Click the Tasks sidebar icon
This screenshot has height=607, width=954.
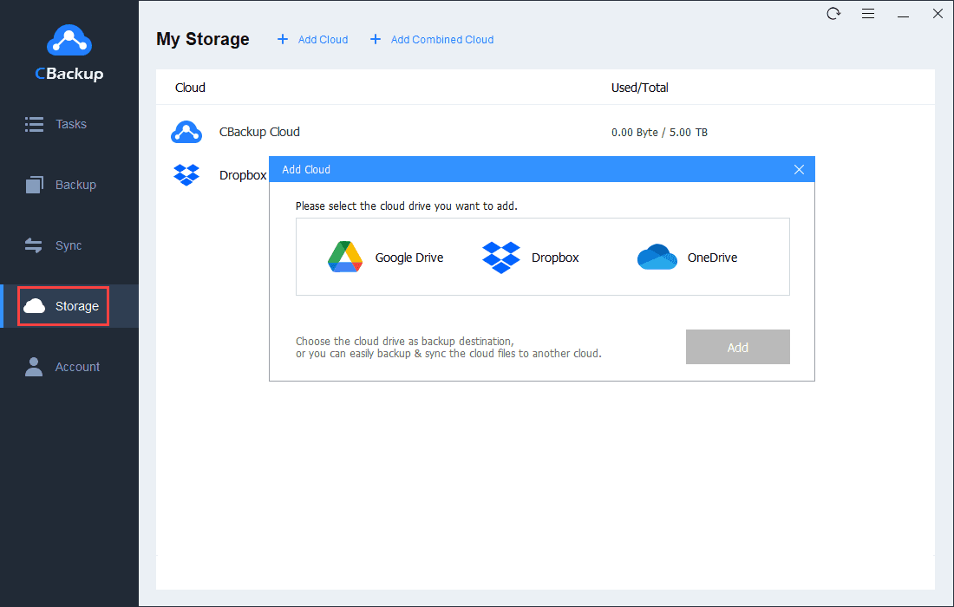point(33,123)
